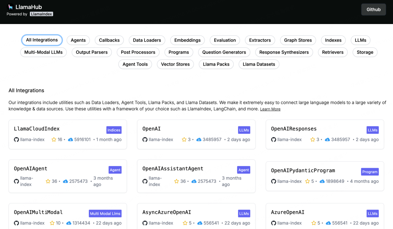The image size is (393, 229).
Task: Filter by Response Synthesizers
Action: click(x=284, y=52)
